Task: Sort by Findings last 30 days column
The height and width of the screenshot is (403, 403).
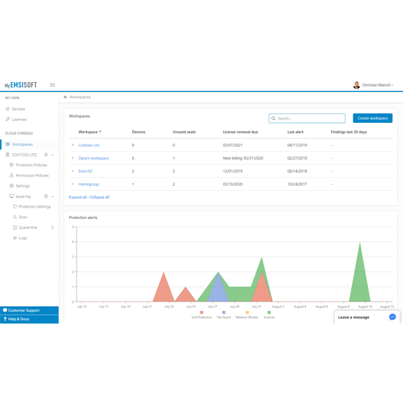Action: pos(349,132)
